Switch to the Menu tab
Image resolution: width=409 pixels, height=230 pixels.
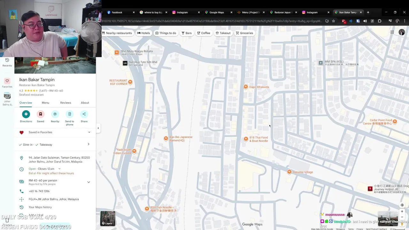pos(45,103)
